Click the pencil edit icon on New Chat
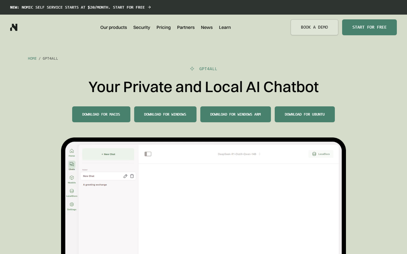 tap(125, 176)
